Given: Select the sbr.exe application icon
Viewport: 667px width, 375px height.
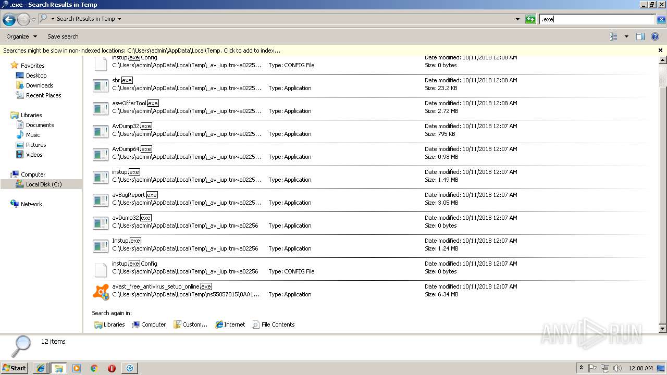Looking at the screenshot, I should [x=101, y=85].
